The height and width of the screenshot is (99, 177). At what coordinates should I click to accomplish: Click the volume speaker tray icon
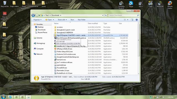[163, 97]
